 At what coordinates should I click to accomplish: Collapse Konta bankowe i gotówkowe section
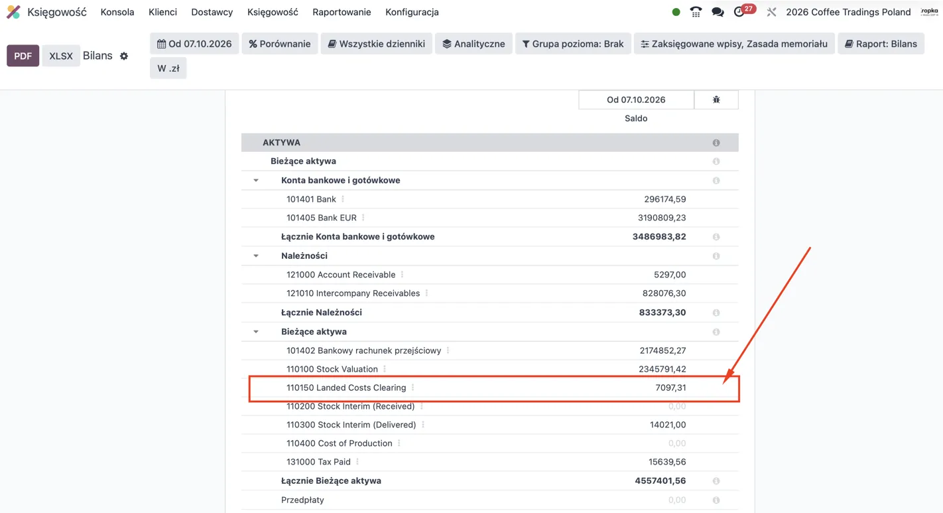[256, 181]
